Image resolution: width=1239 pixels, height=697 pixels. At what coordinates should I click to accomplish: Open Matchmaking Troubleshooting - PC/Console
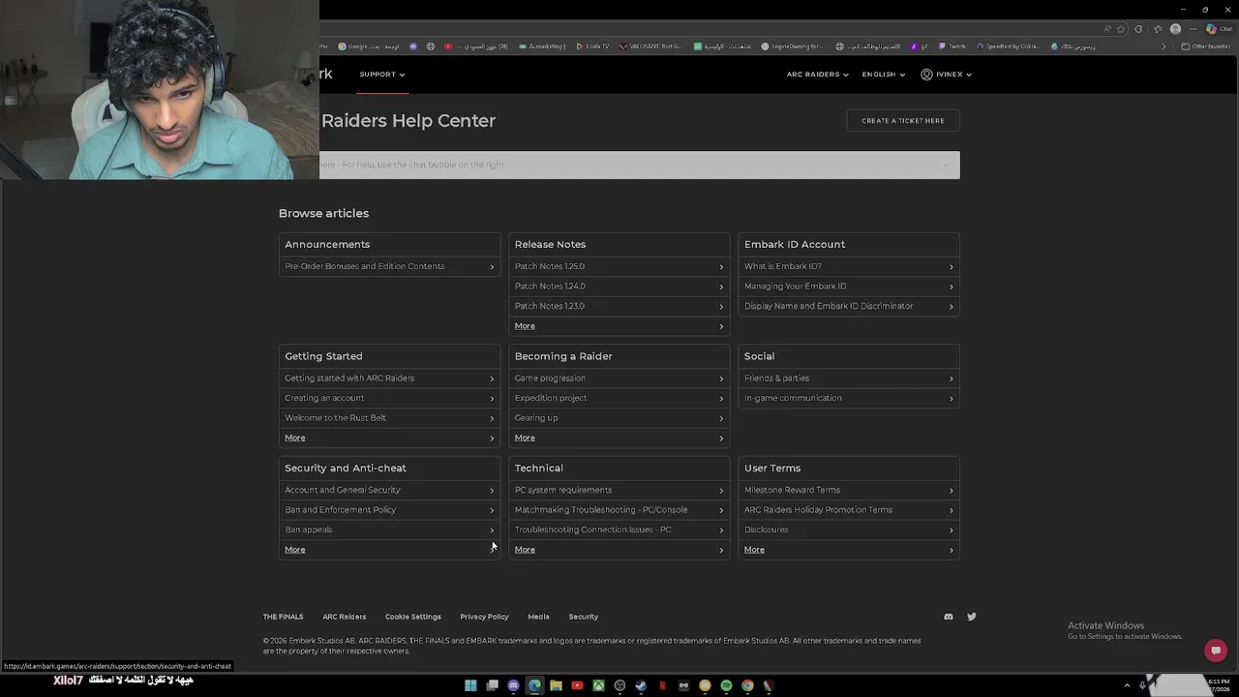619,510
